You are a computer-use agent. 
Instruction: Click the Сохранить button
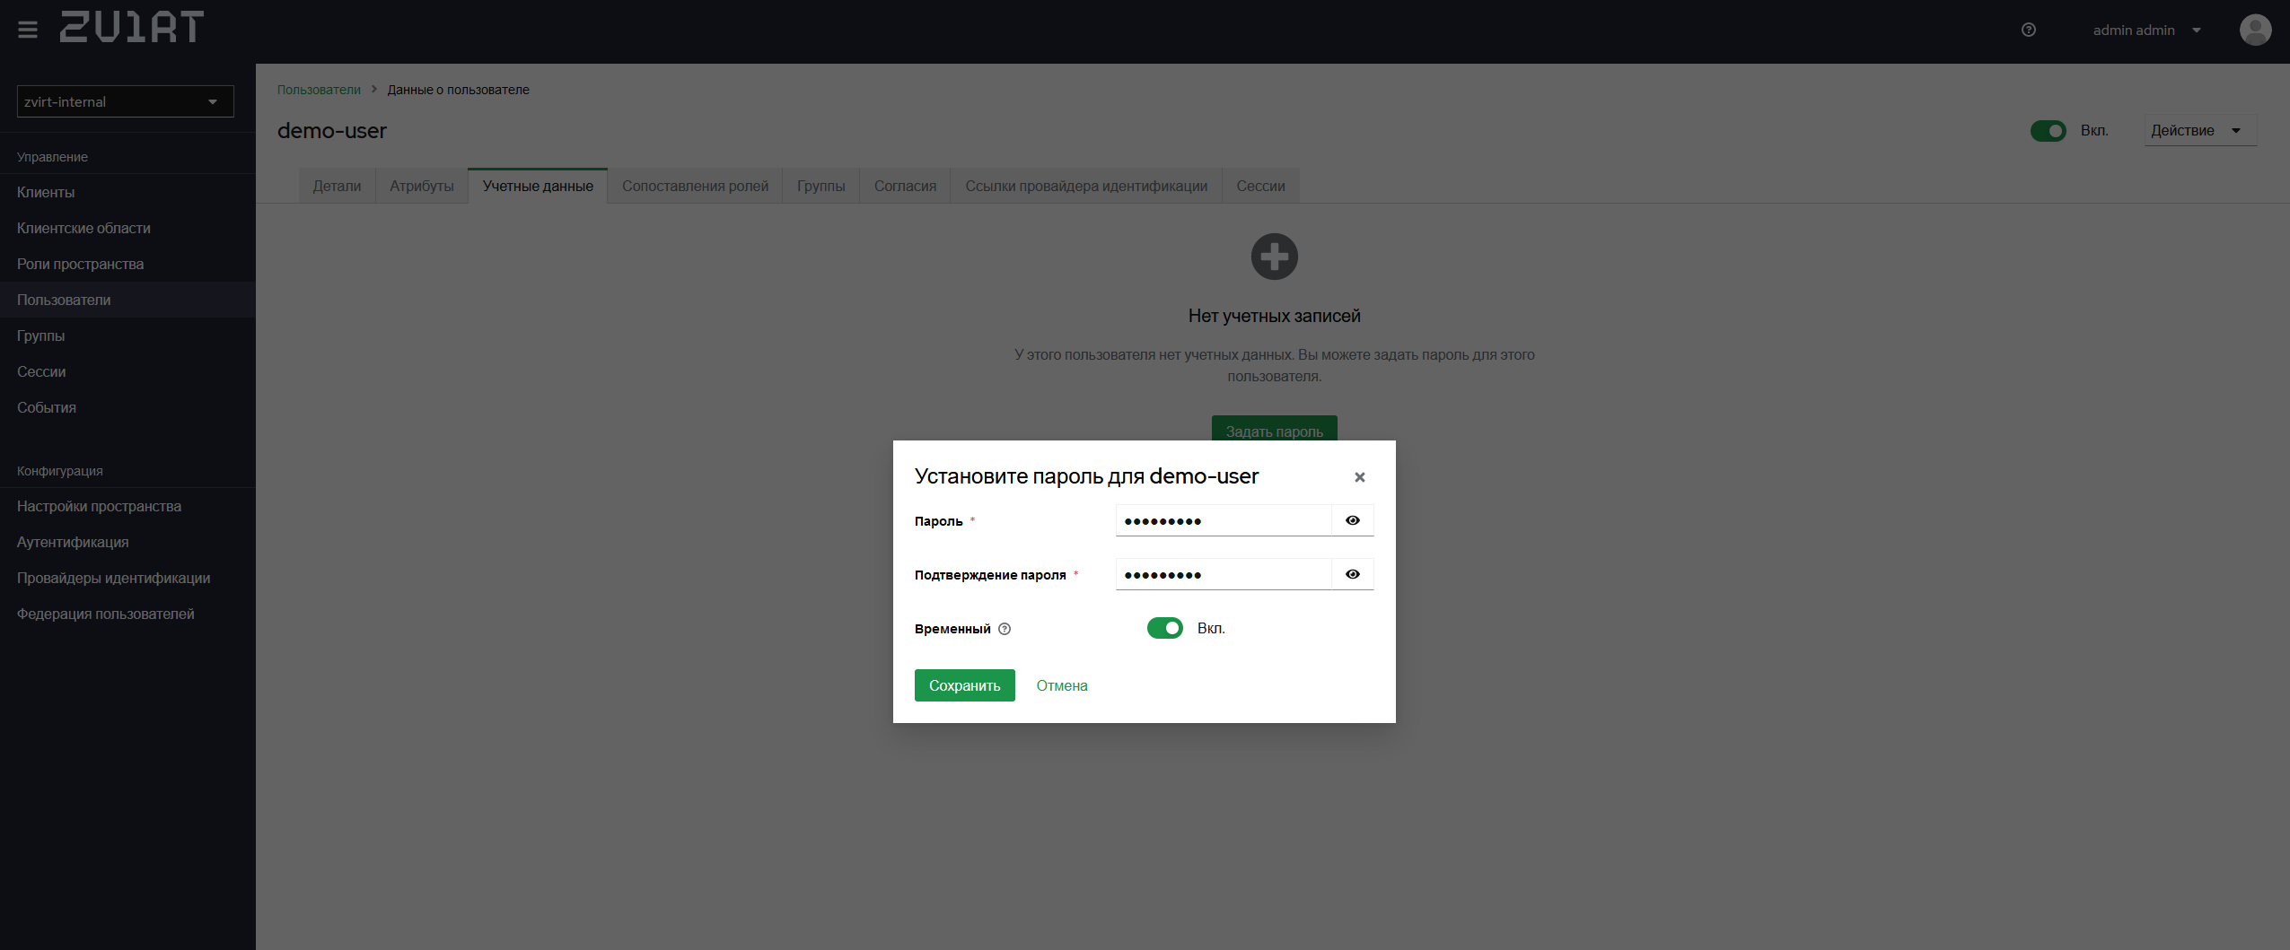964,685
